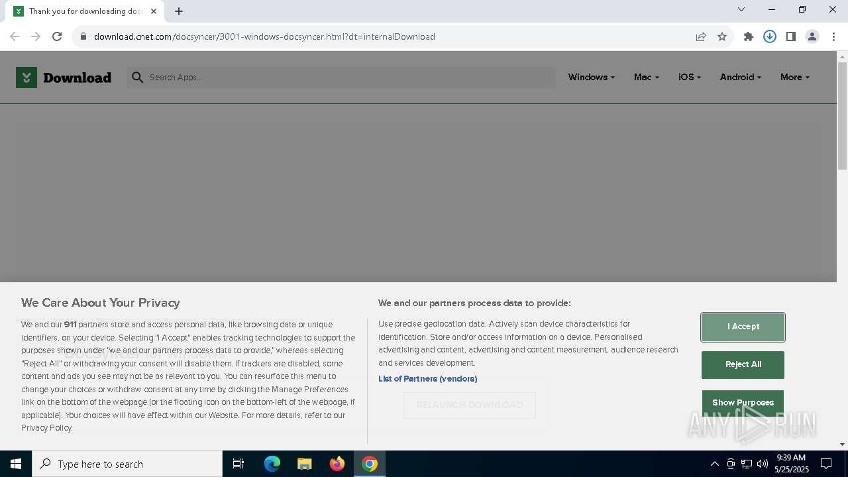Image resolution: width=848 pixels, height=477 pixels.
Task: Open Chrome three-dot menu
Action: point(833,36)
